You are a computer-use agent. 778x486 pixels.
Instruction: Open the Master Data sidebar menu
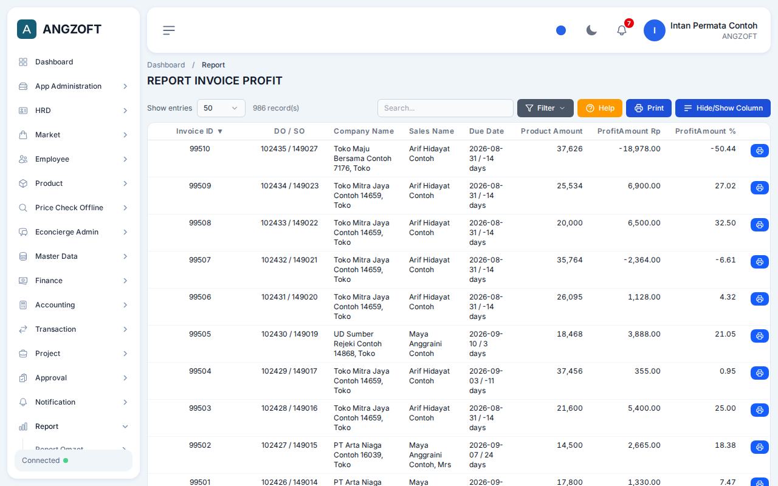(x=74, y=256)
